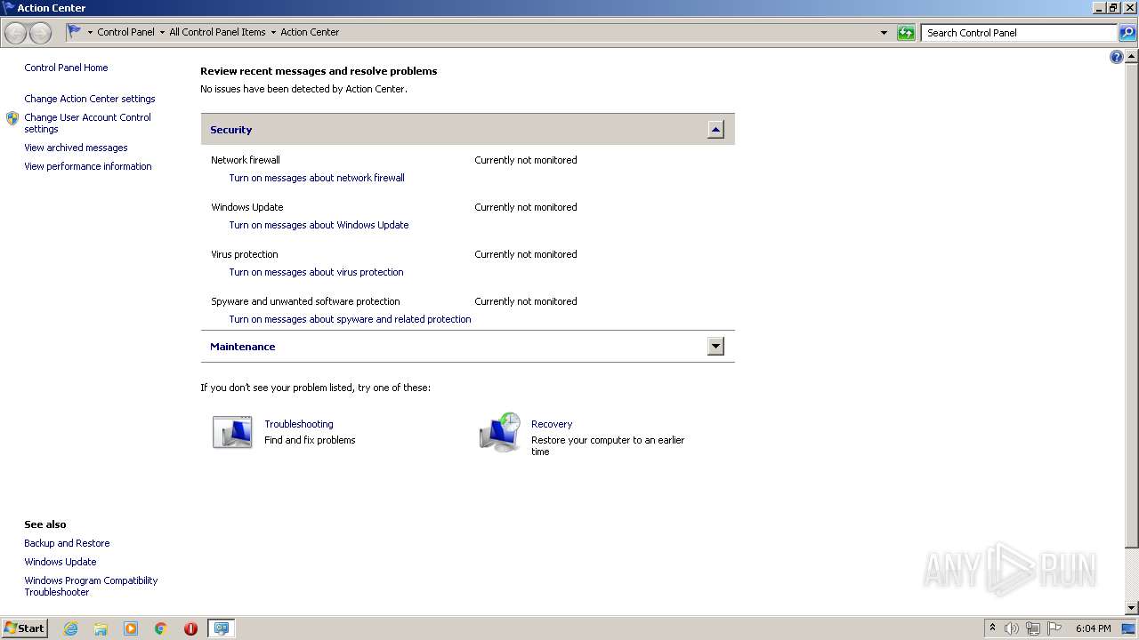Show hidden tray icons arrow
This screenshot has width=1139, height=640.
coord(992,628)
